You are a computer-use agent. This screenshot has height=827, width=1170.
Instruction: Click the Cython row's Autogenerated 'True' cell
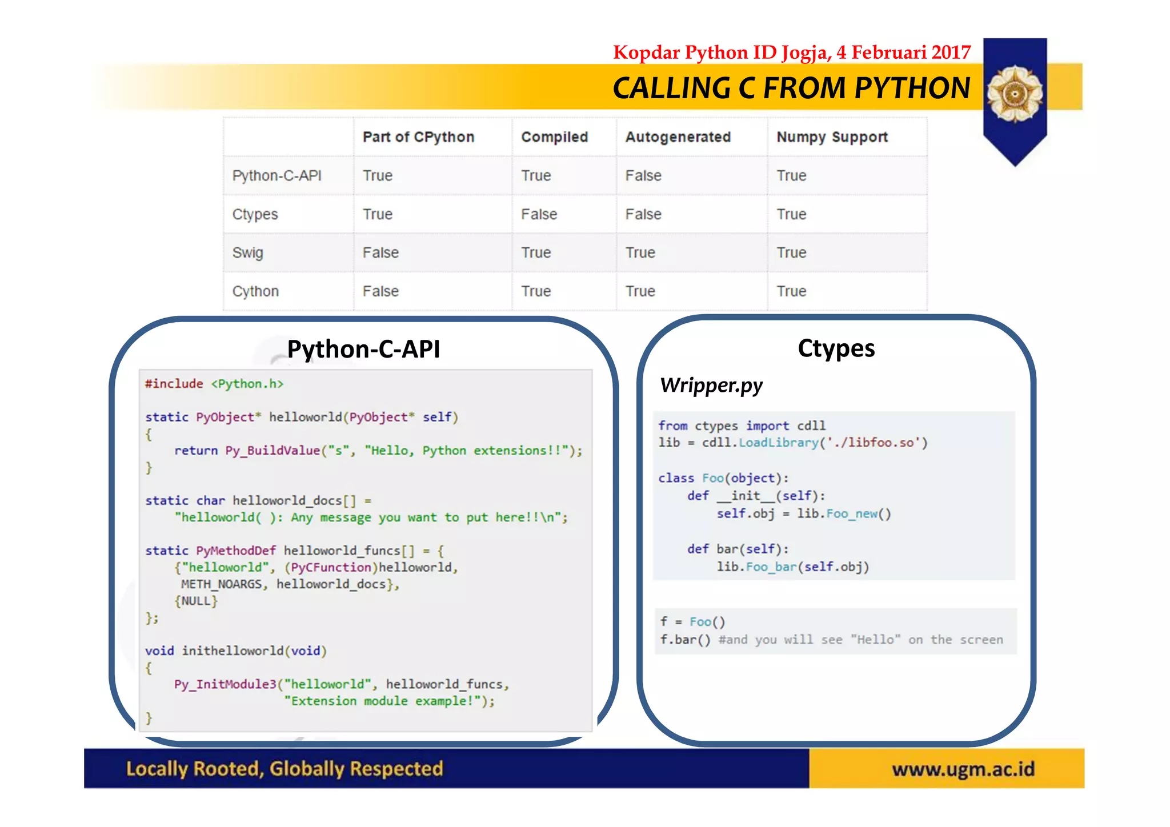(640, 291)
